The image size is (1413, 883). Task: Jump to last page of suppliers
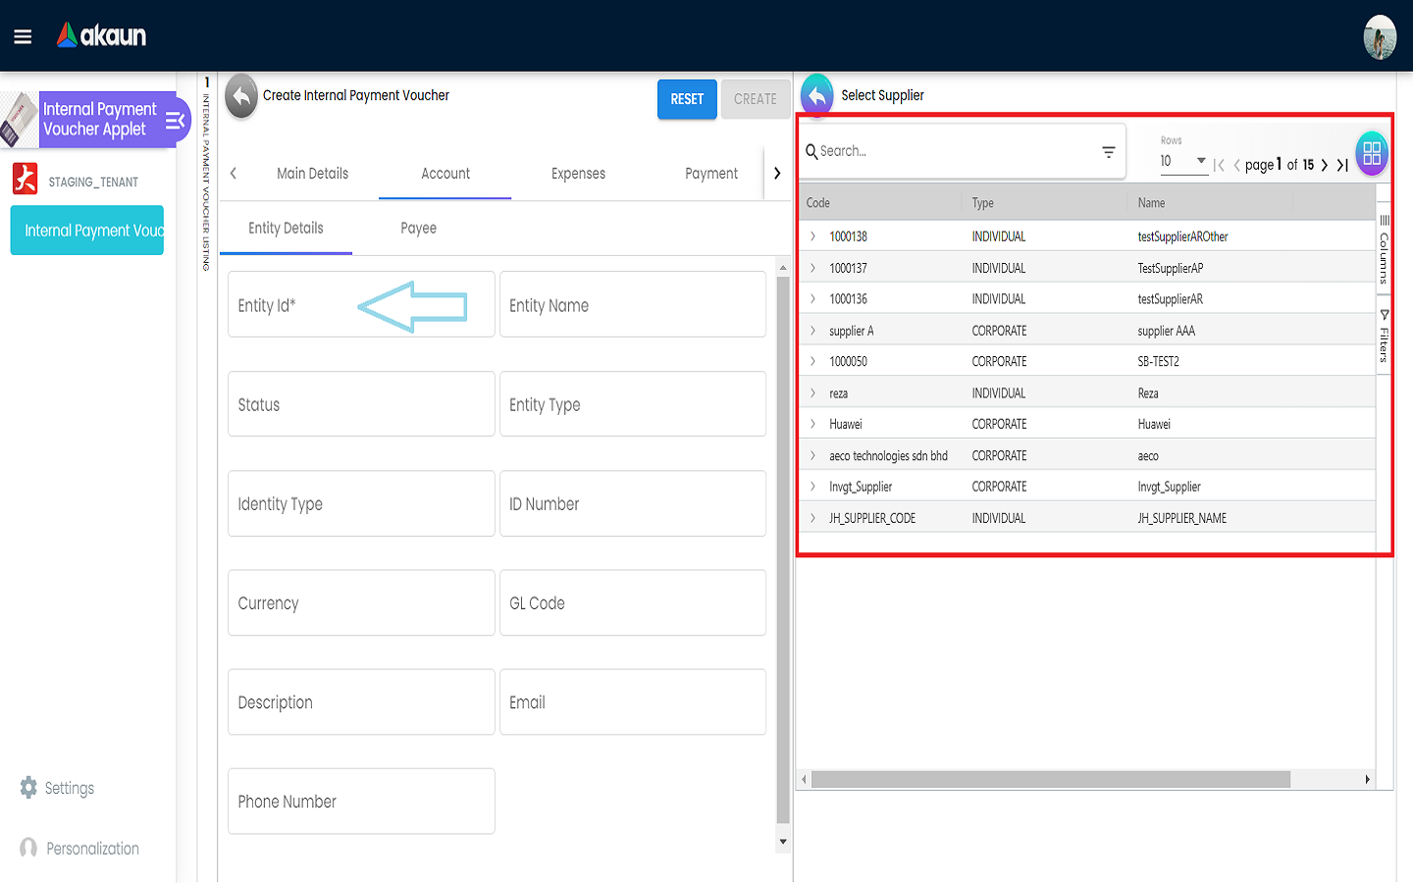1342,165
